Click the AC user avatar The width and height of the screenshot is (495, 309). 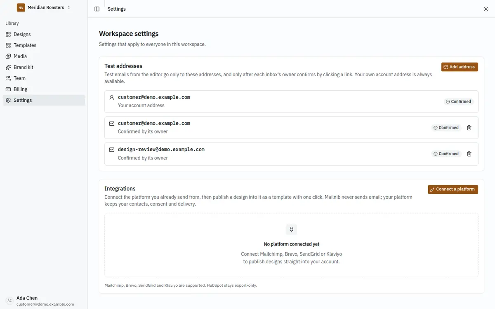[9, 301]
